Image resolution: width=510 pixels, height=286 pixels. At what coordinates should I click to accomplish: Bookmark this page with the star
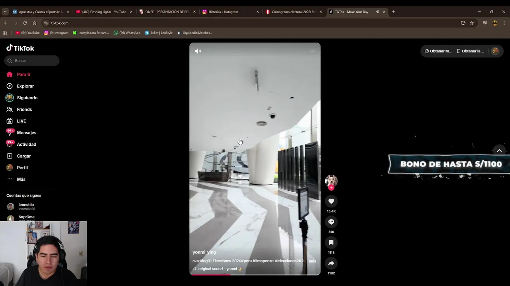click(x=472, y=23)
